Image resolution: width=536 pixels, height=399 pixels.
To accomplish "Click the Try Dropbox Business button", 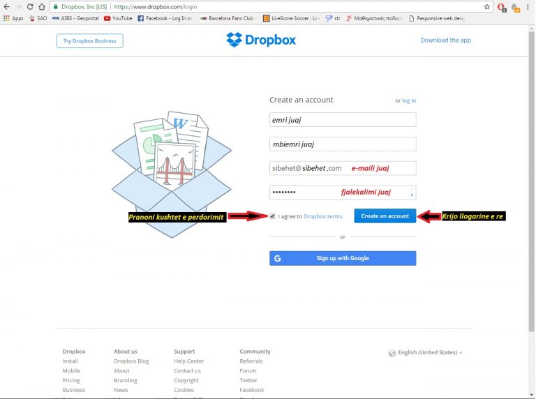I will pos(90,41).
